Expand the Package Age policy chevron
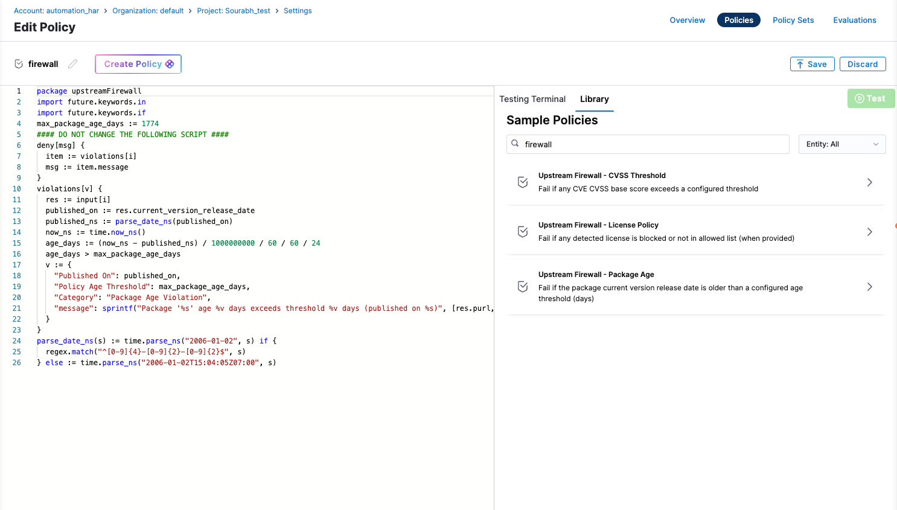The height and width of the screenshot is (510, 897). pyautogui.click(x=869, y=287)
